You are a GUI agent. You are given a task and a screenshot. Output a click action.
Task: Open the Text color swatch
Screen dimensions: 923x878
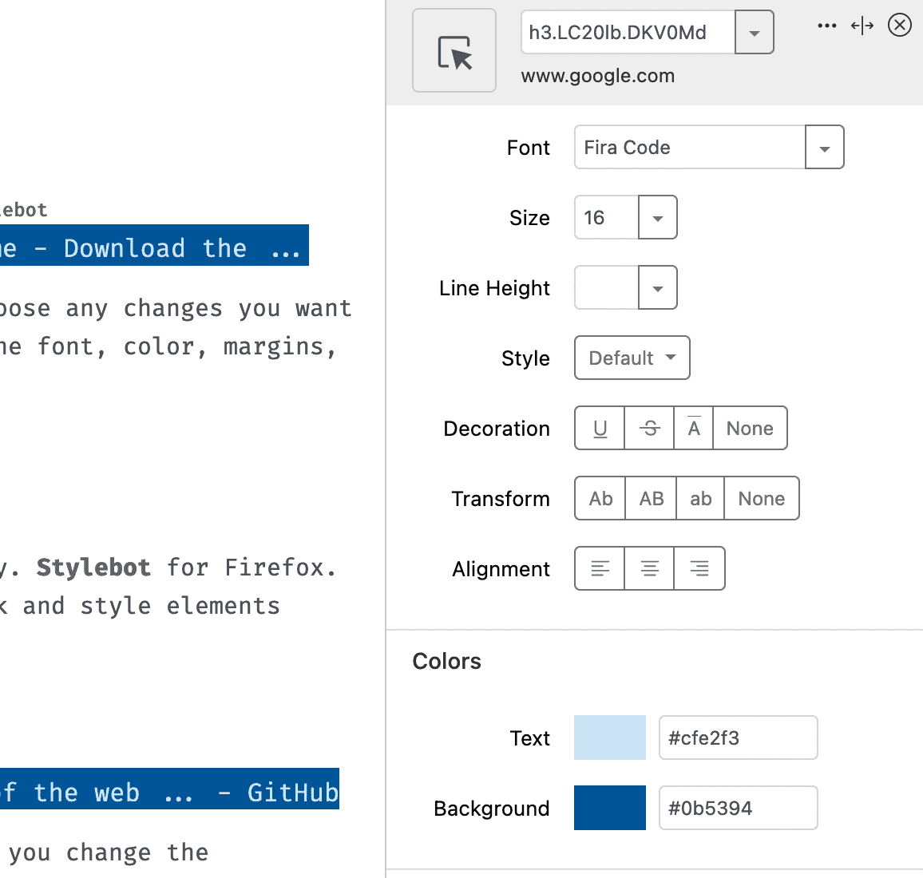tap(609, 738)
